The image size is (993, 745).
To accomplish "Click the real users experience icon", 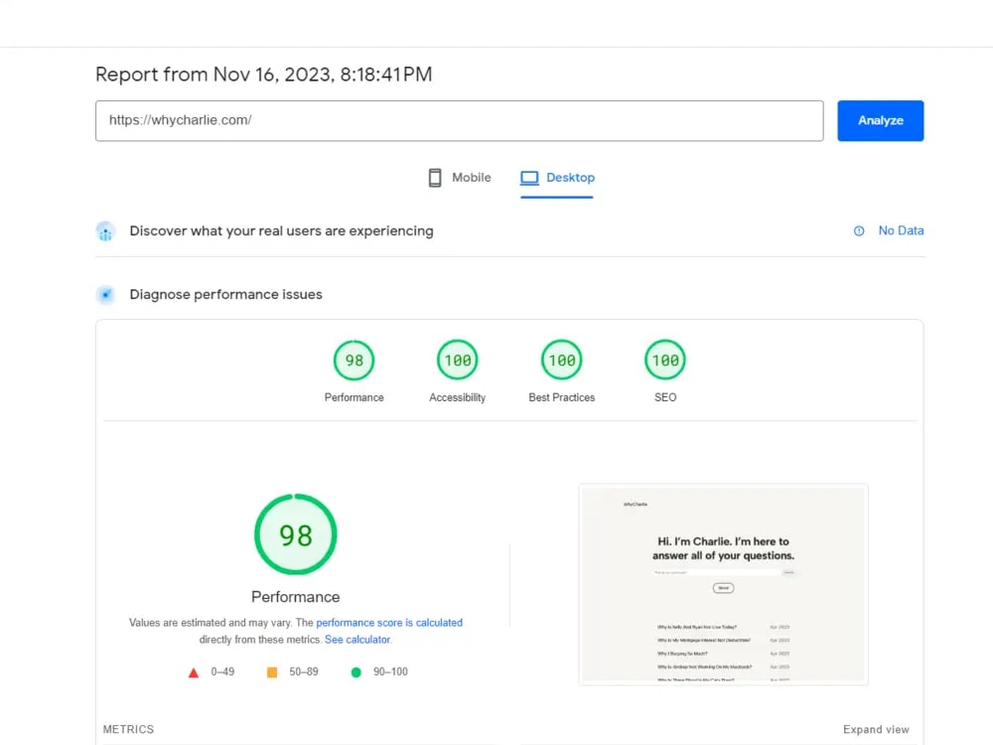I will (106, 231).
